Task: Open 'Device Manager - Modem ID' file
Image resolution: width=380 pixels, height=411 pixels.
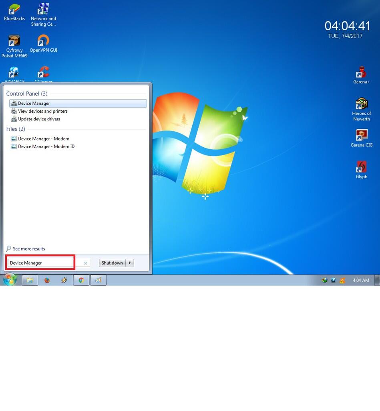Action: pyautogui.click(x=45, y=146)
